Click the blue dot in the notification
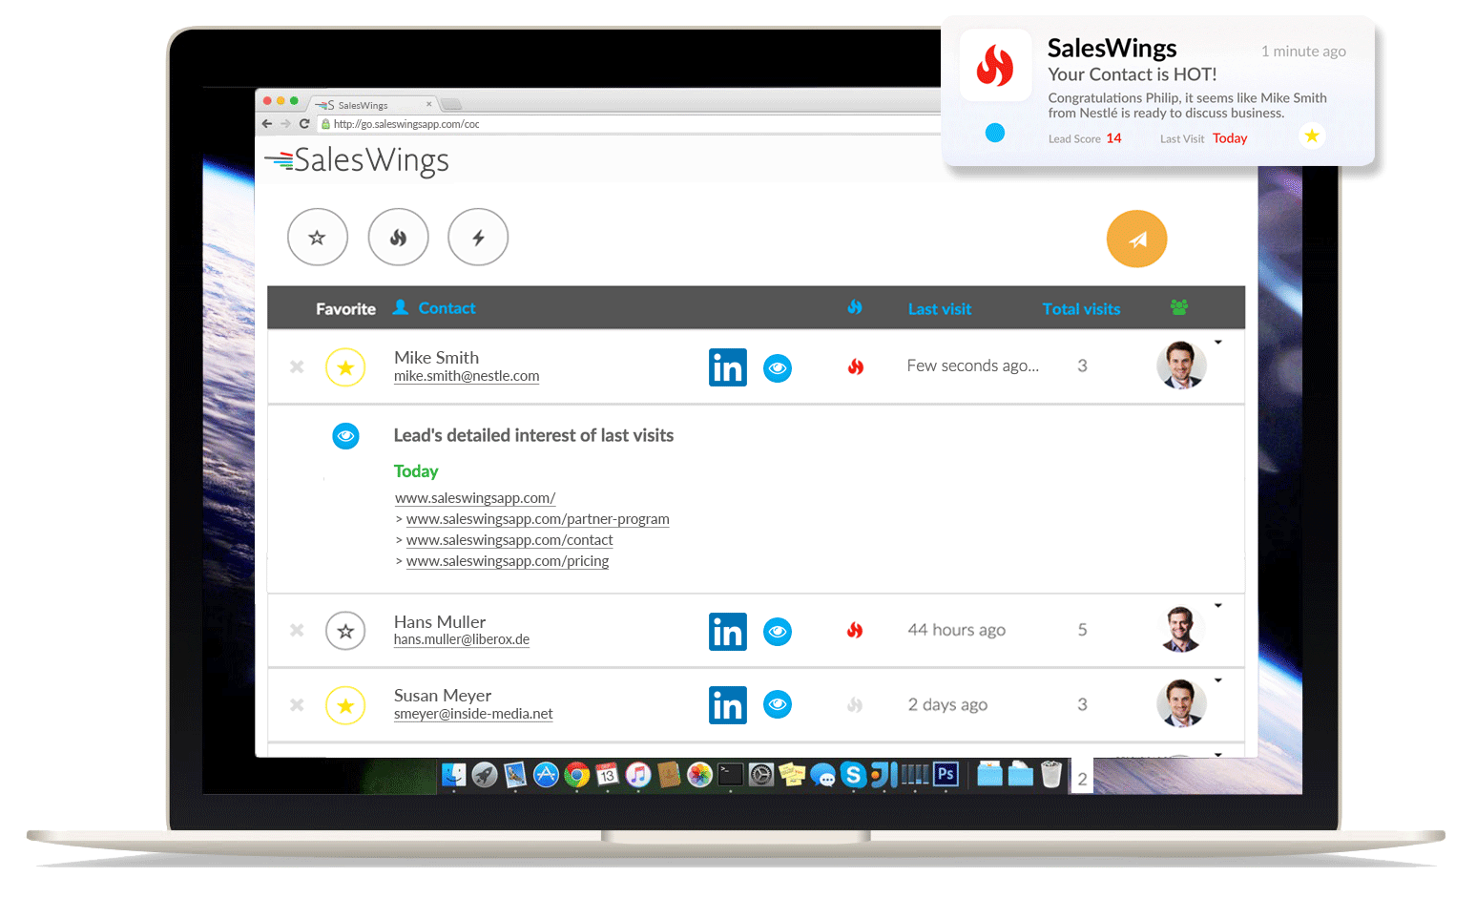This screenshot has width=1476, height=898. click(995, 133)
